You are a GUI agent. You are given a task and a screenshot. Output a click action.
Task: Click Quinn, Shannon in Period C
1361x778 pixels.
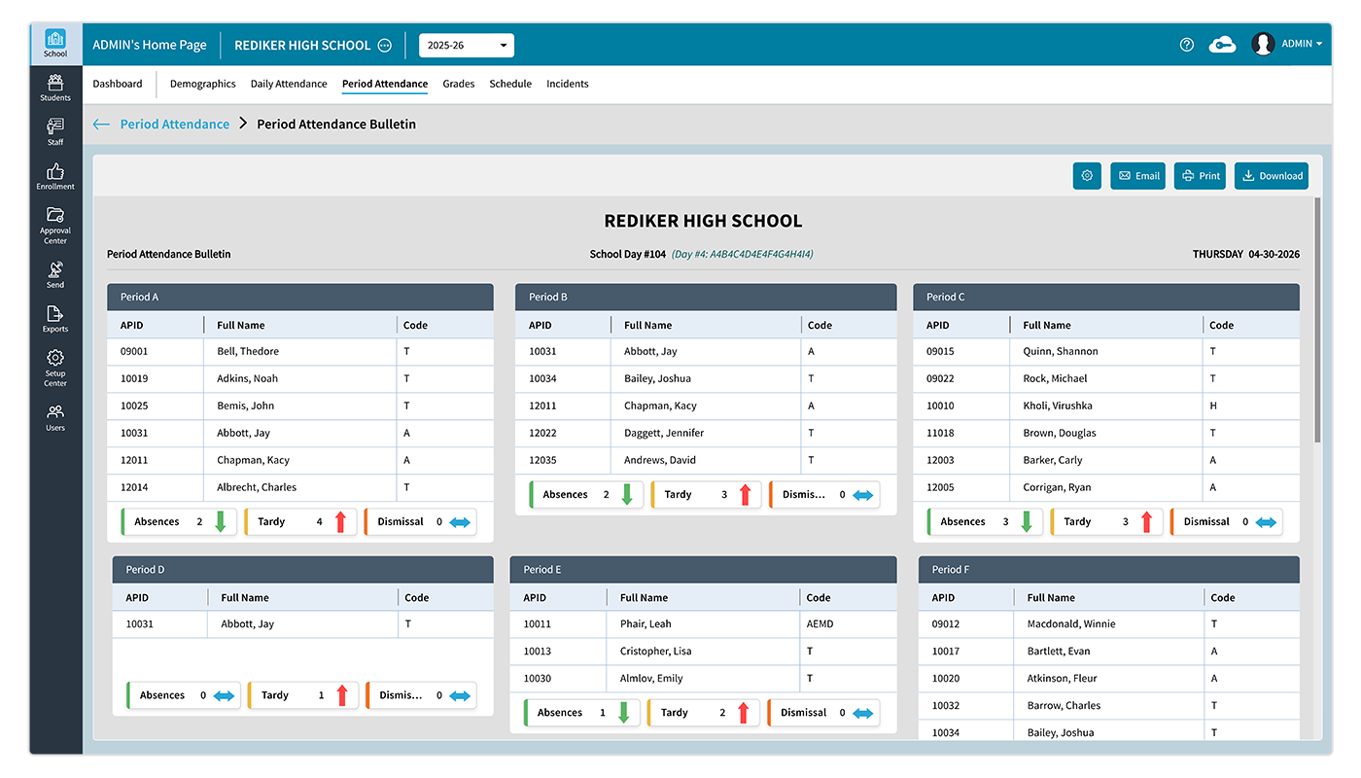(x=1061, y=351)
